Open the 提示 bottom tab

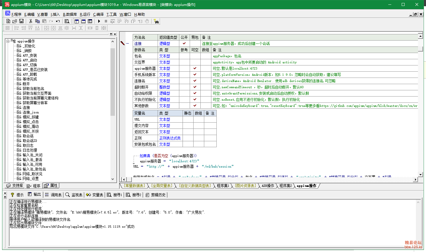tap(17, 195)
